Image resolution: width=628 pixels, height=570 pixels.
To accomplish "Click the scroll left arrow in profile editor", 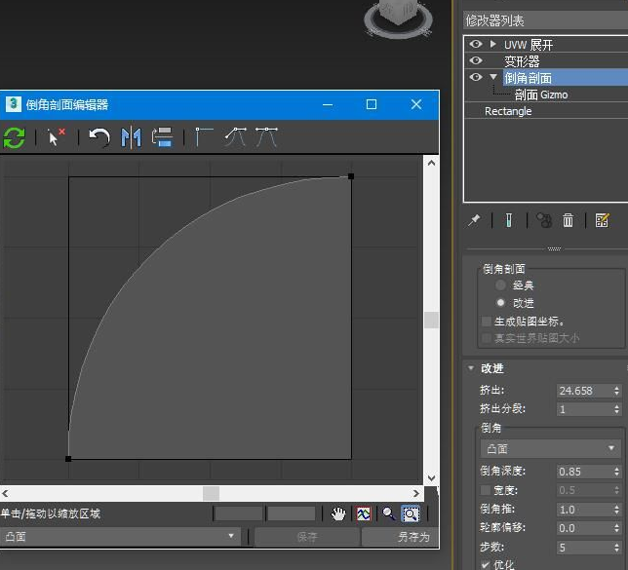I will click(5, 494).
